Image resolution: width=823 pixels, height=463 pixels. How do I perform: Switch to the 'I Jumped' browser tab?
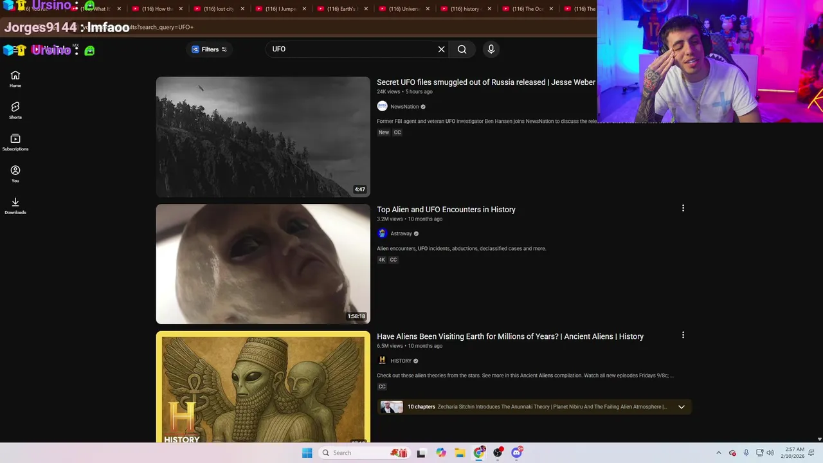coord(280,9)
